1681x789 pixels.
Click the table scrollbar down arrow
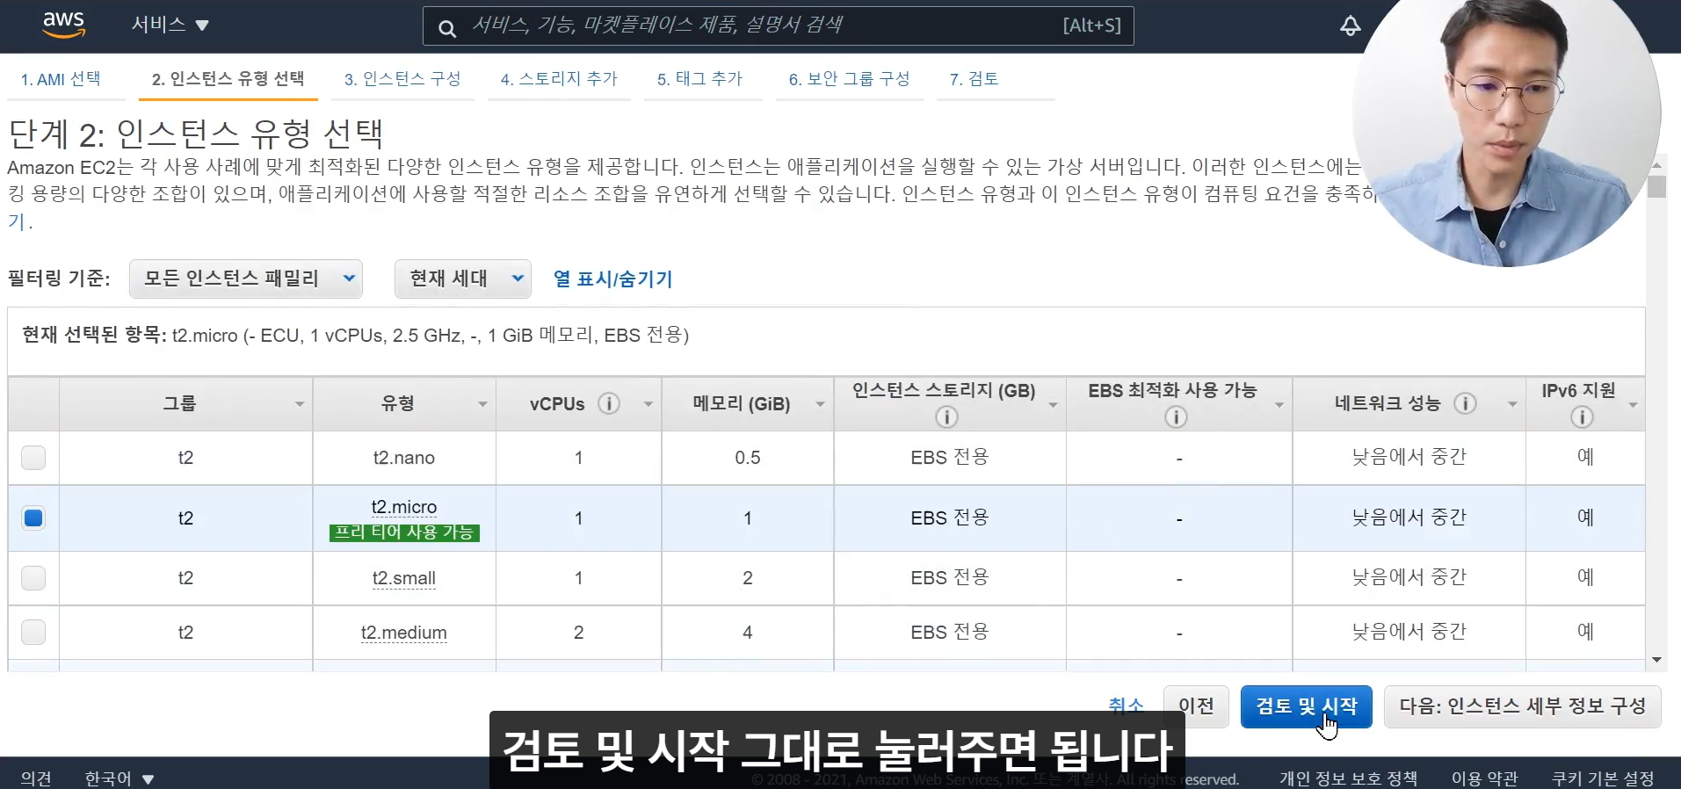pos(1656,660)
